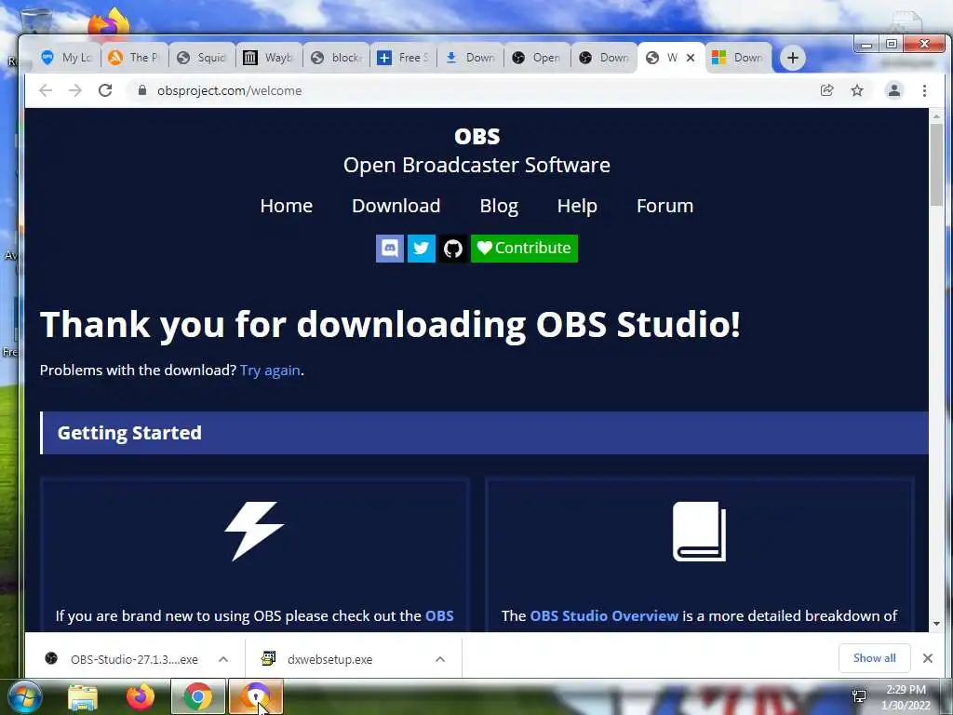Open the Blog nav link
The image size is (953, 715).
click(x=499, y=206)
